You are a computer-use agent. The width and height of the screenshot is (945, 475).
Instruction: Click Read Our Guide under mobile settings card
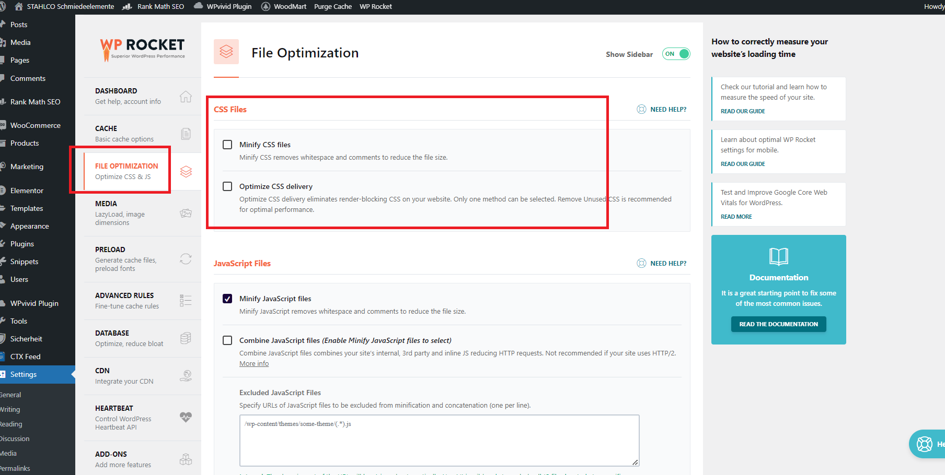[x=743, y=164]
